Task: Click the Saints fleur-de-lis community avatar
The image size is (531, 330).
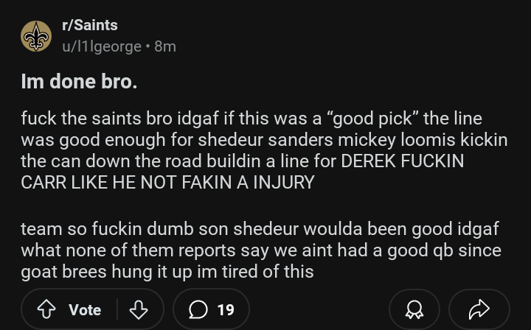Action: [x=36, y=36]
